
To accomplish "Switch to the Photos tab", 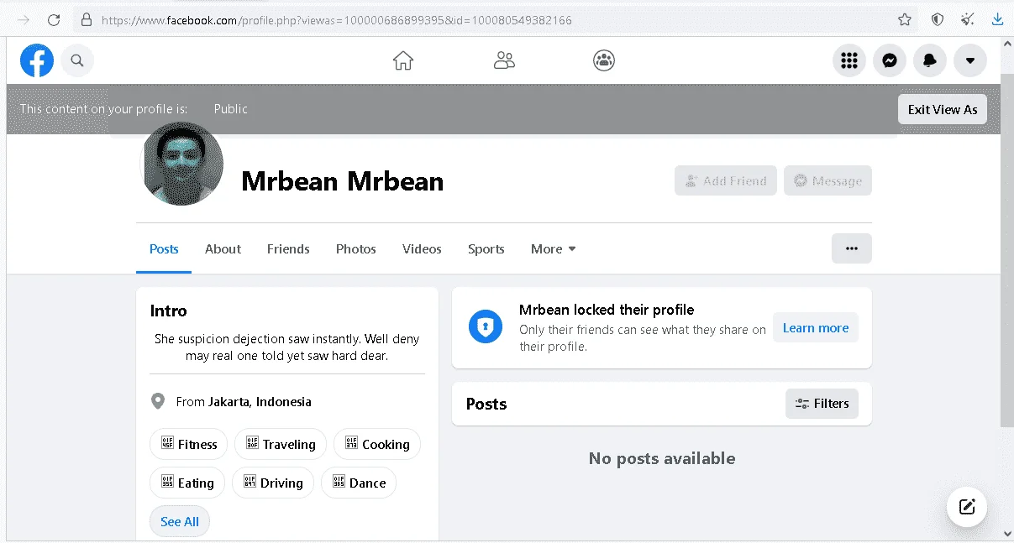I will (356, 249).
